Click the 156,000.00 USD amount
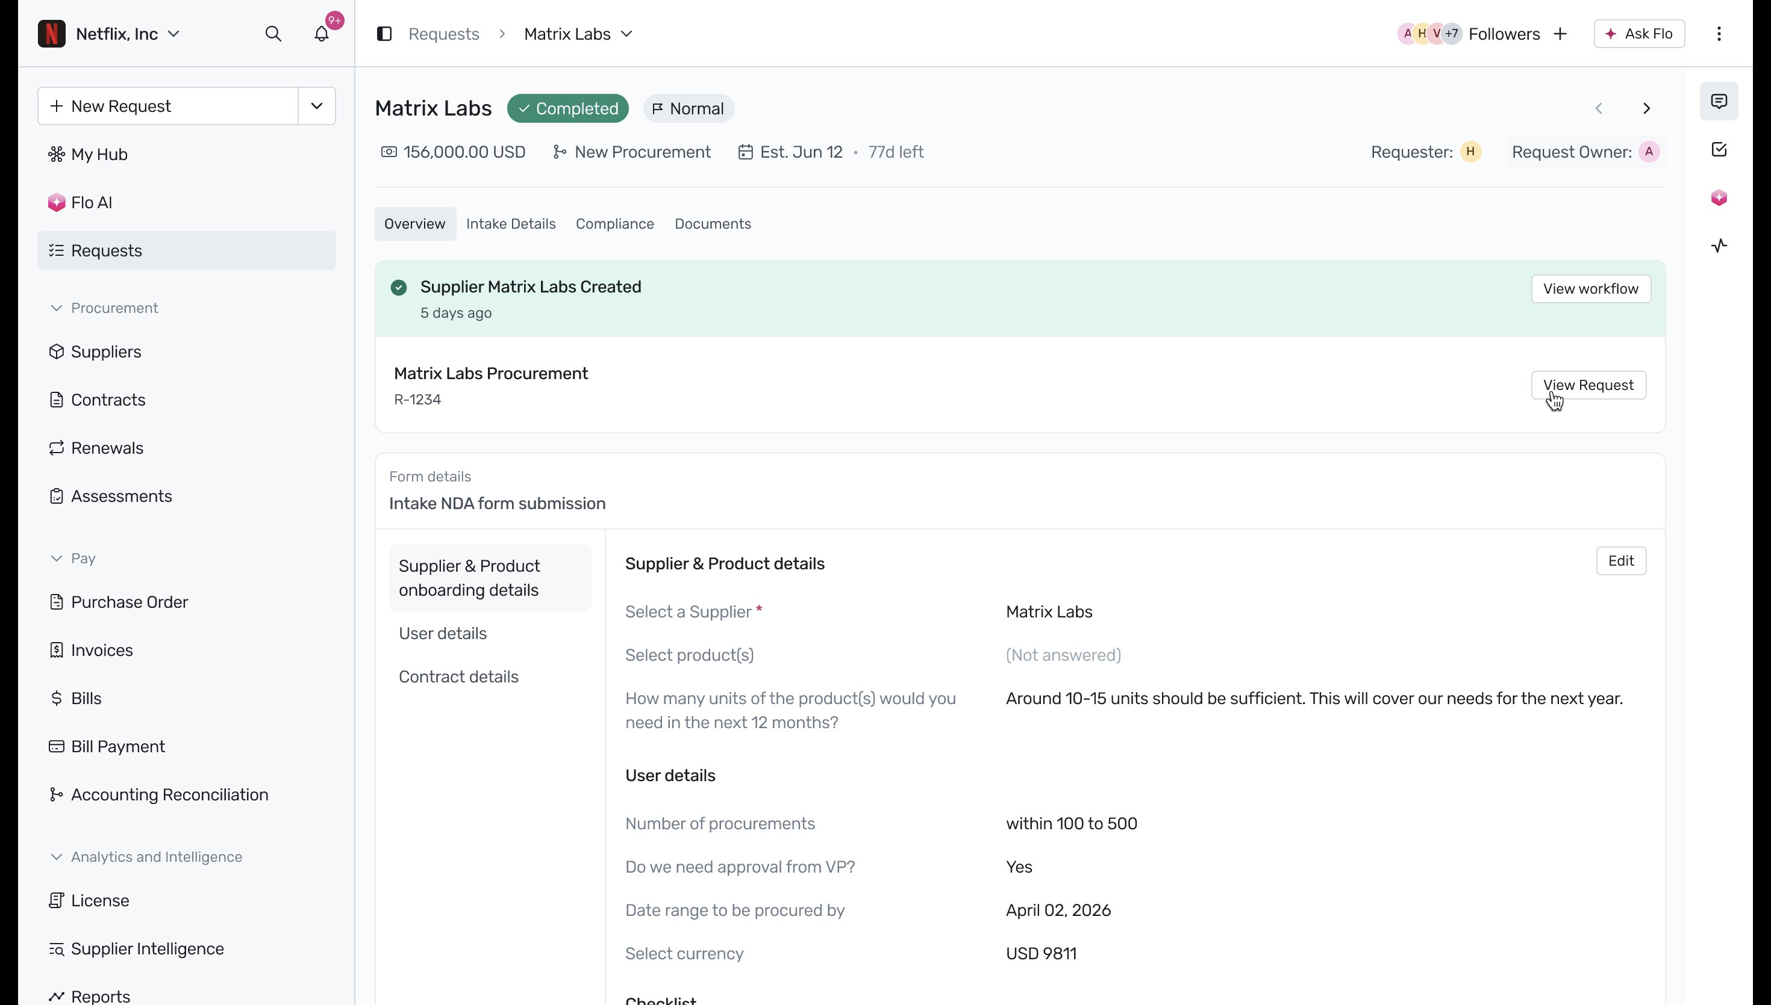Viewport: 1771px width, 1005px height. click(x=453, y=152)
